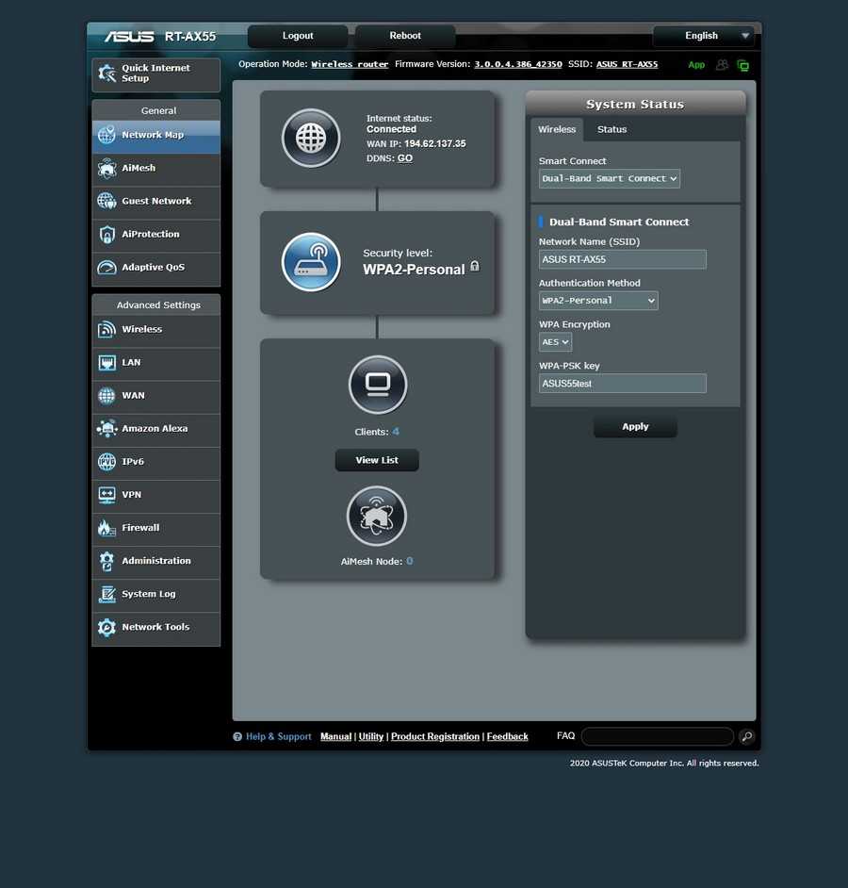
Task: Open the Authentication Method dropdown
Action: click(598, 301)
